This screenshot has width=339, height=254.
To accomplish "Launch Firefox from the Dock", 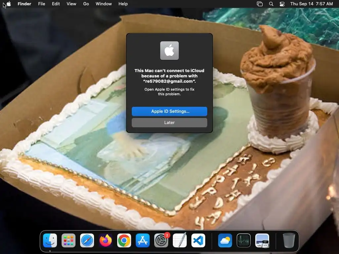I will pyautogui.click(x=106, y=240).
